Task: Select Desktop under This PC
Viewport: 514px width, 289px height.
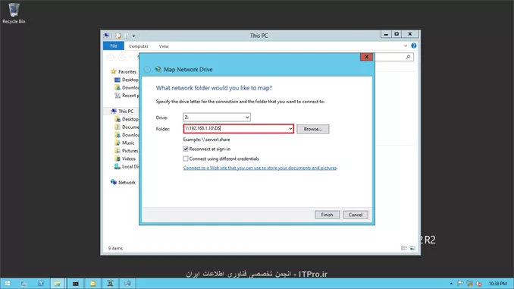Action: (x=127, y=119)
